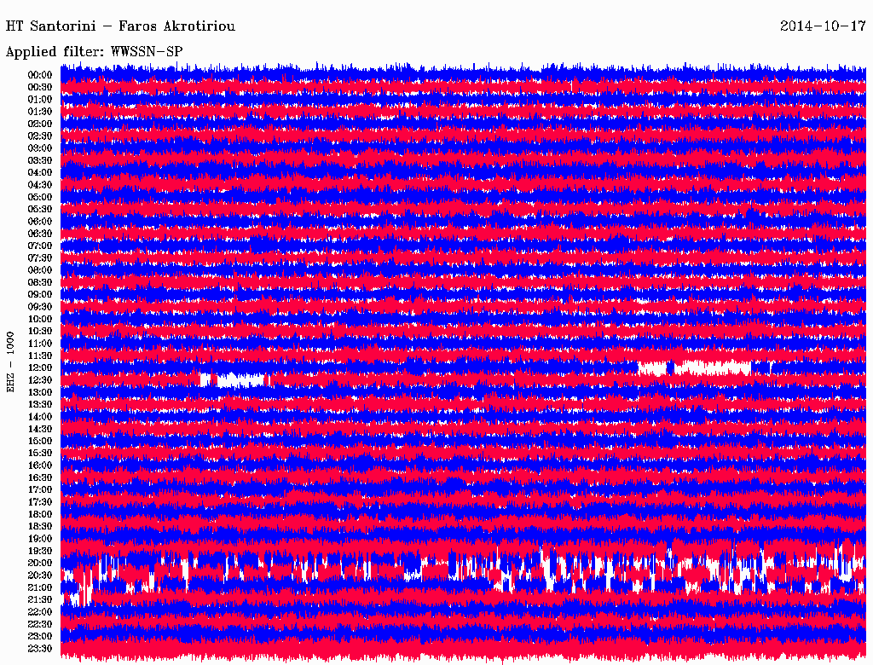Click the wide white gap in the 12:00 trace

coord(712,367)
